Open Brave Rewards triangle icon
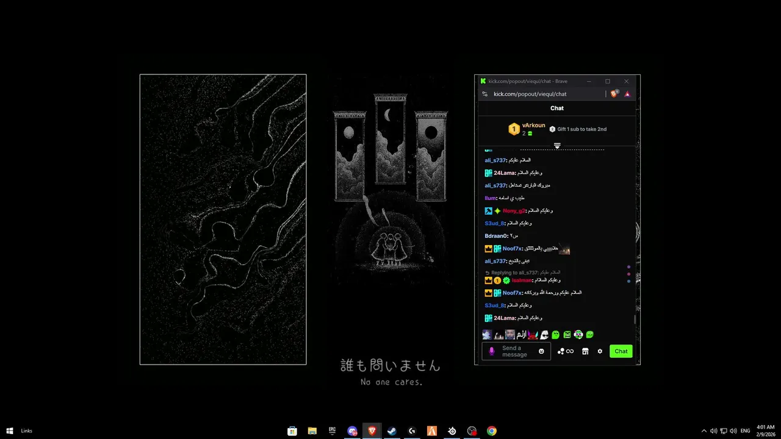Screen dimensions: 781x439 (x=627, y=94)
